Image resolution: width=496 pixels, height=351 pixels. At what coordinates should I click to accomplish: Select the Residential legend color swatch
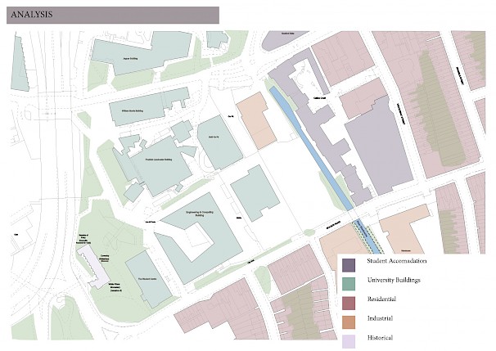pyautogui.click(x=349, y=302)
